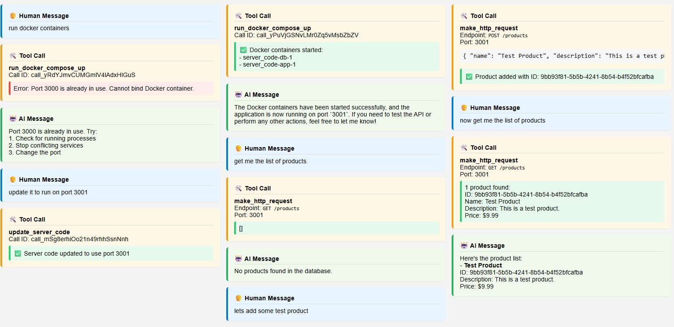This screenshot has height=327, width=674.
Task: Click the tools icon above the Port 3000 error
Action: click(x=13, y=56)
